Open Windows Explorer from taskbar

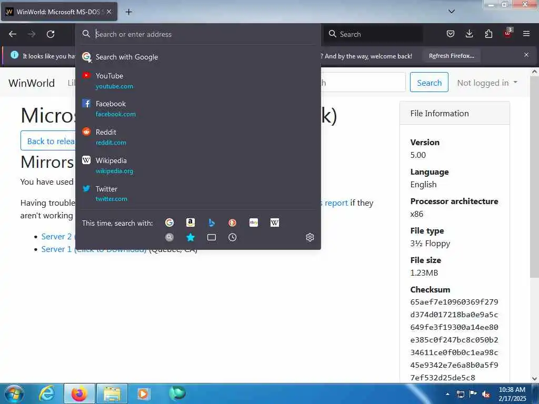pyautogui.click(x=112, y=393)
